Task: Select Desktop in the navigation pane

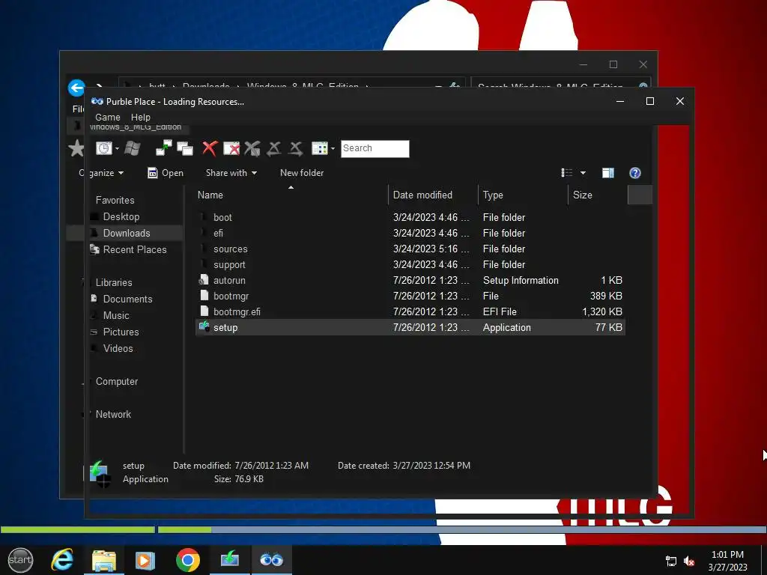Action: click(x=121, y=216)
